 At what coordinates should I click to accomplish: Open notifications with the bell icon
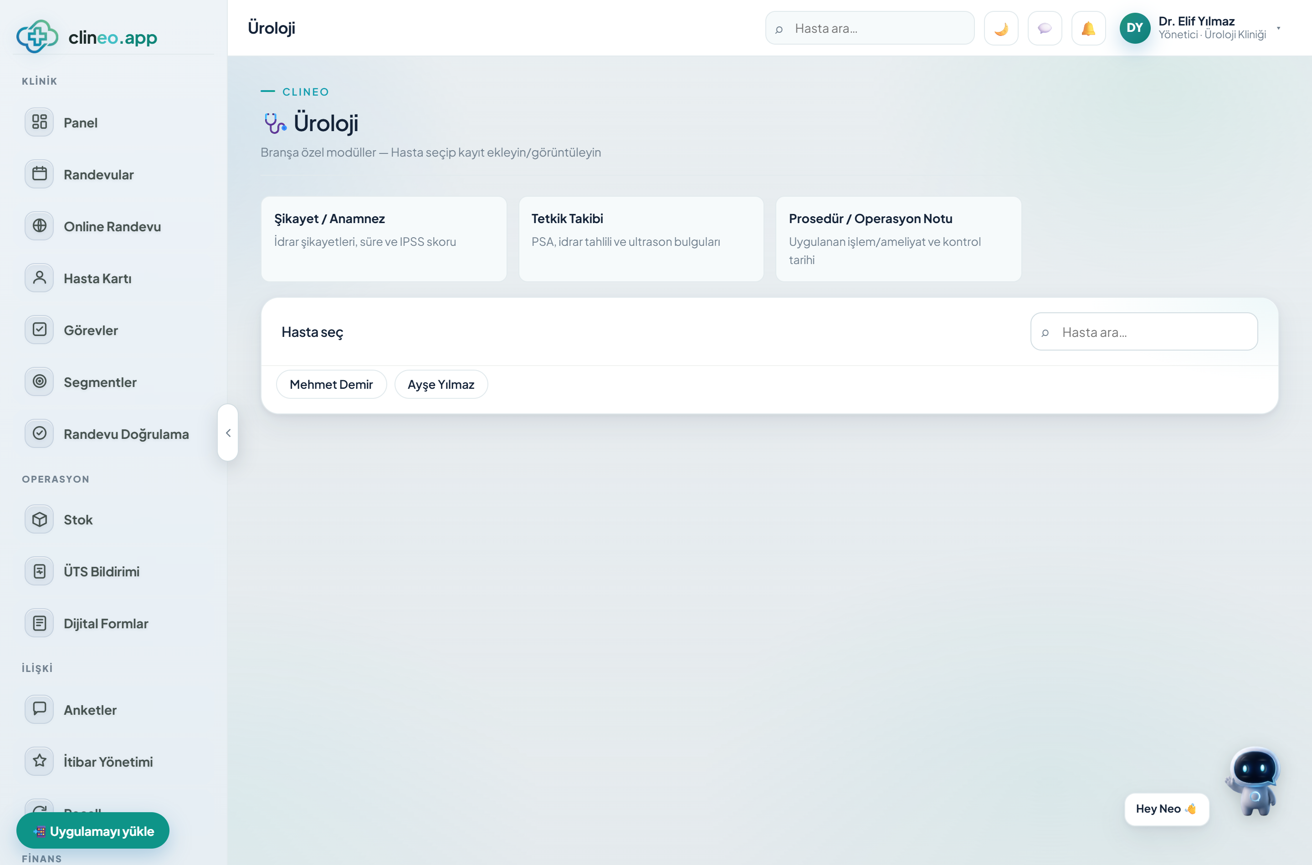(x=1088, y=28)
